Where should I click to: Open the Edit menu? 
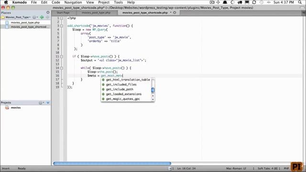pyautogui.click(x=44, y=2)
